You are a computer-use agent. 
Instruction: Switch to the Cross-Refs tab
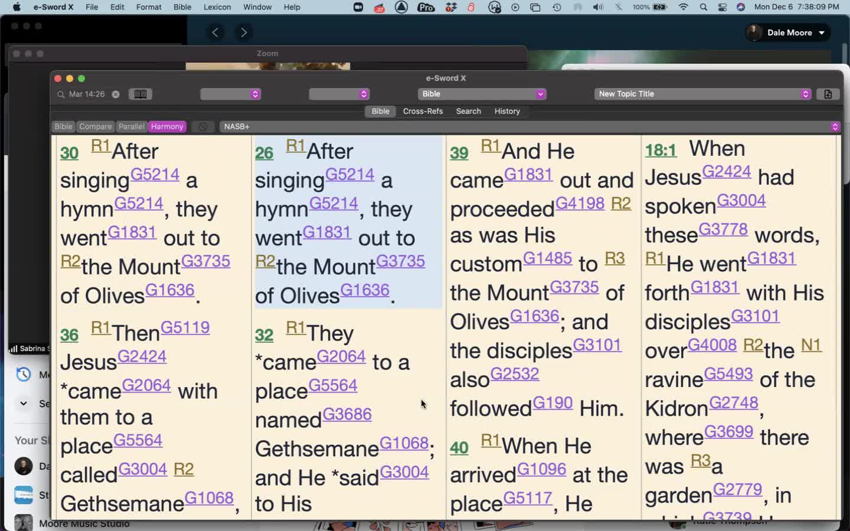click(423, 112)
